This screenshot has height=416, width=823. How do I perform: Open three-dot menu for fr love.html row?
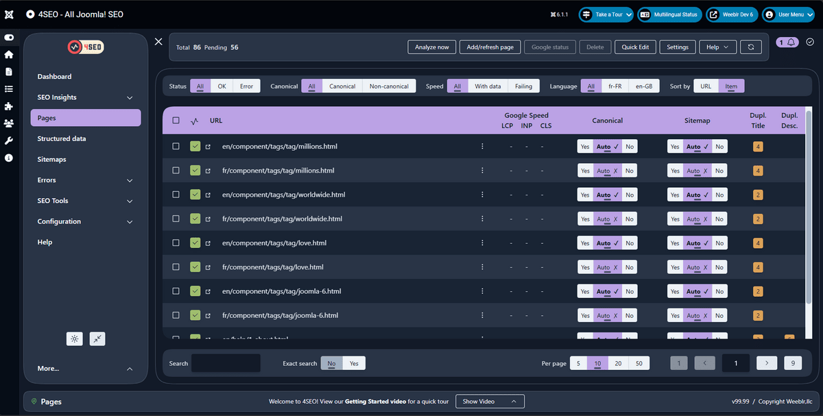point(482,267)
